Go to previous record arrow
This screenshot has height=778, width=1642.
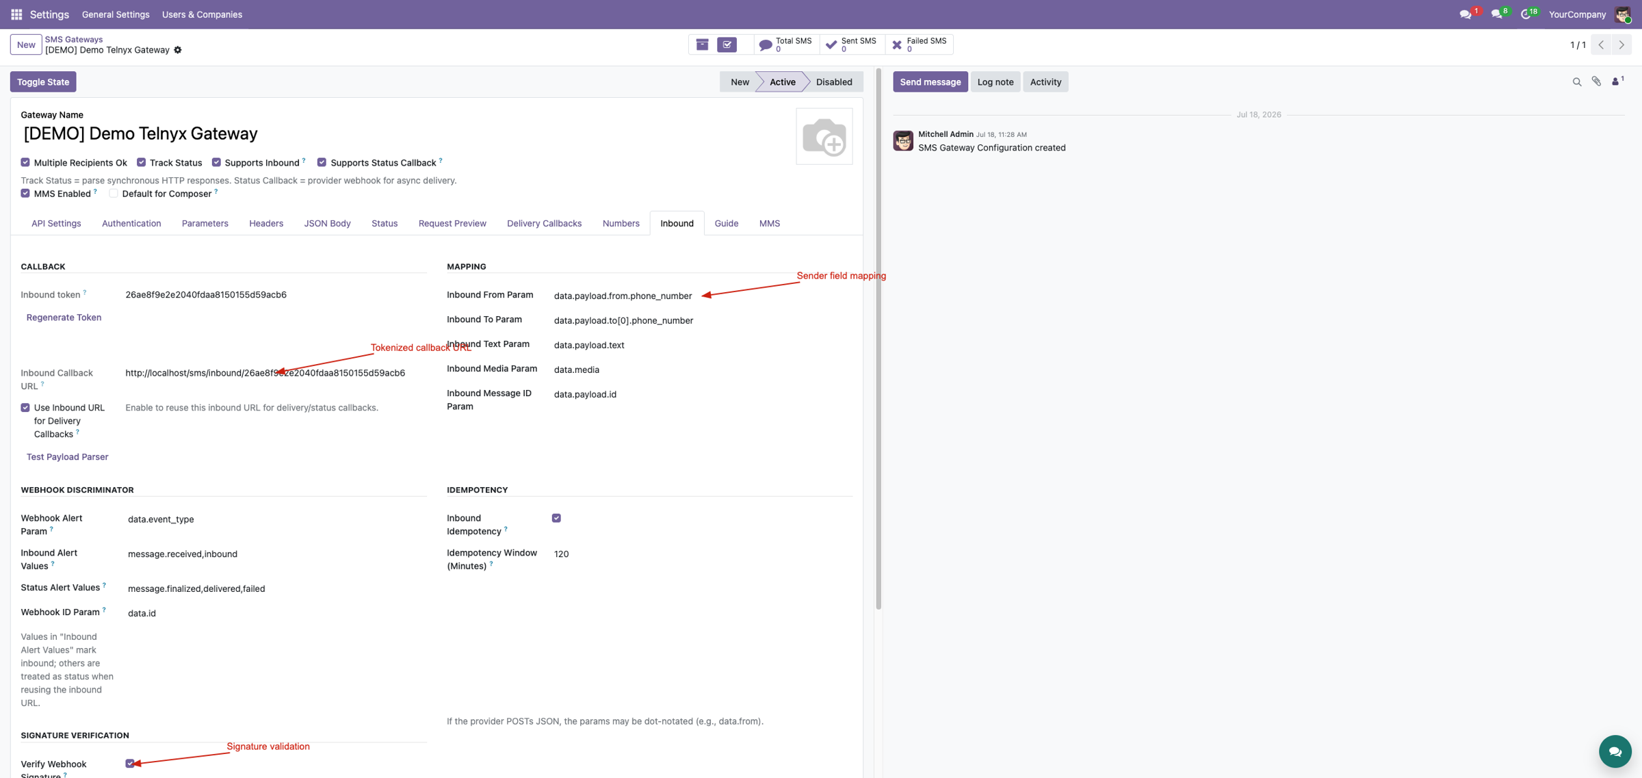coord(1601,44)
